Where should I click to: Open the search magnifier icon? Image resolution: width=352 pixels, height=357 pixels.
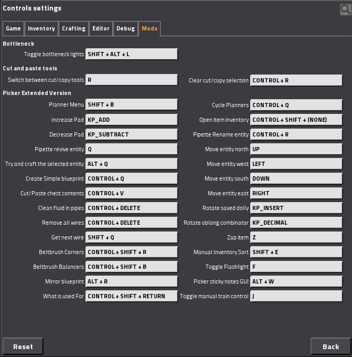[345, 9]
